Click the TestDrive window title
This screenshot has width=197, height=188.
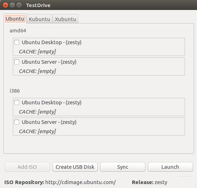(38, 5)
